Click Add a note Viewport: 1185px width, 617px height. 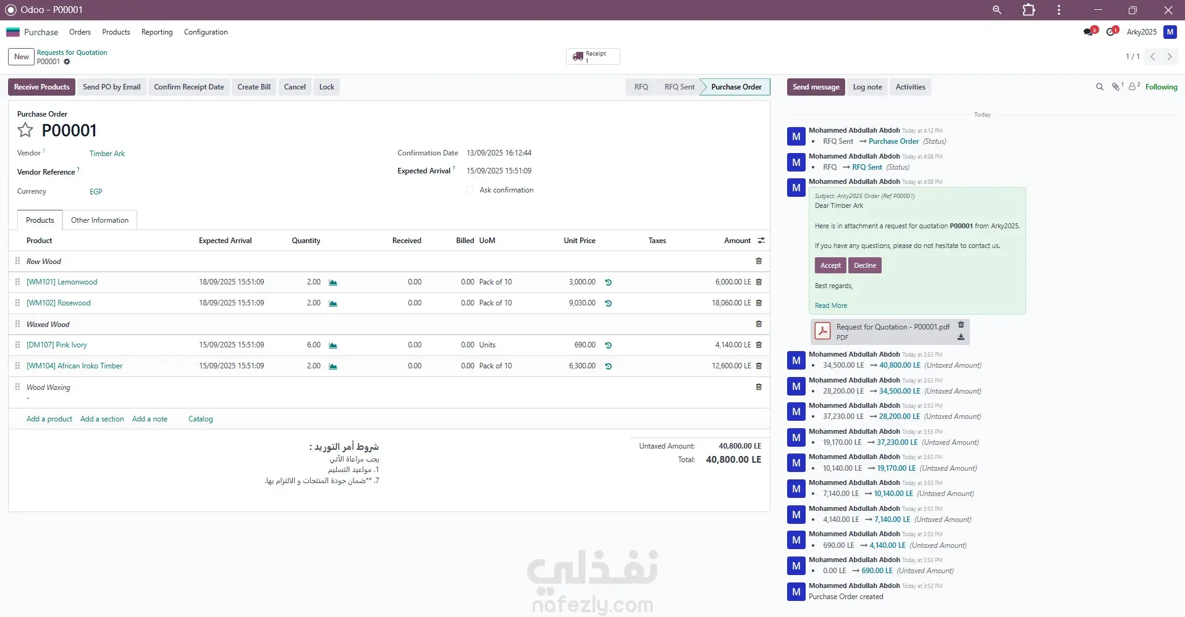[x=150, y=419]
